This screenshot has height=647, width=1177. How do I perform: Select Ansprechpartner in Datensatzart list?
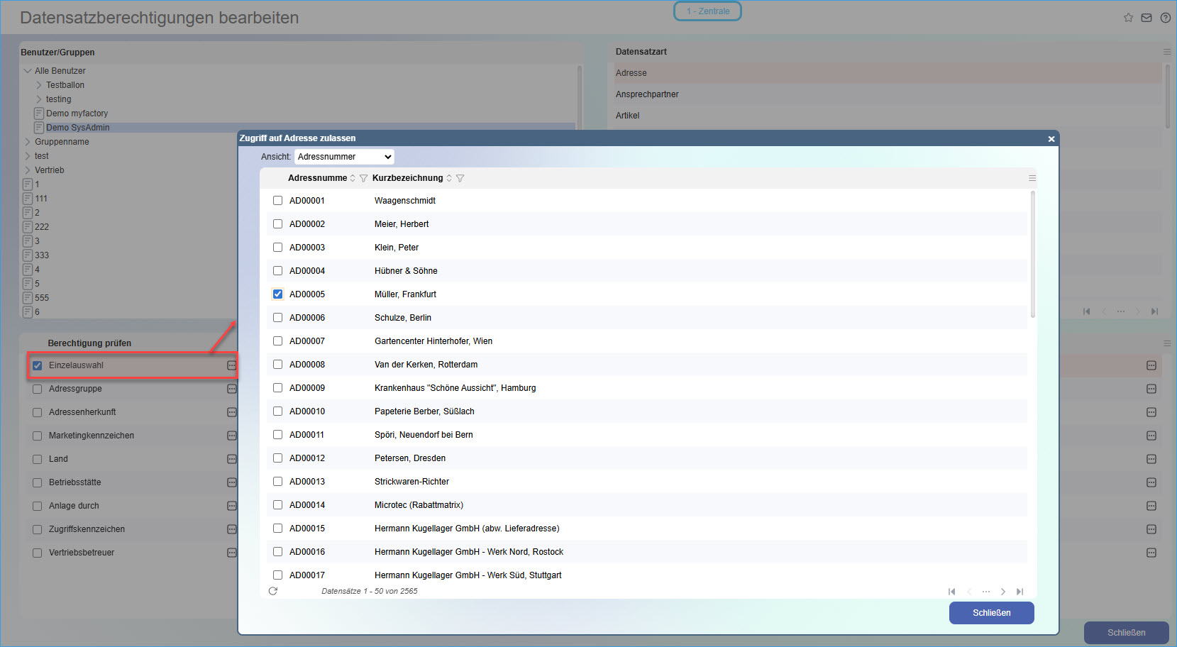coord(647,94)
